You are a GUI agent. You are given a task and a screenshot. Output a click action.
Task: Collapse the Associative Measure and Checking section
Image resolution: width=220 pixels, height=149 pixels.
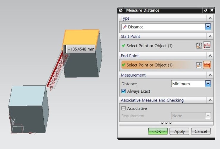pos(210,100)
